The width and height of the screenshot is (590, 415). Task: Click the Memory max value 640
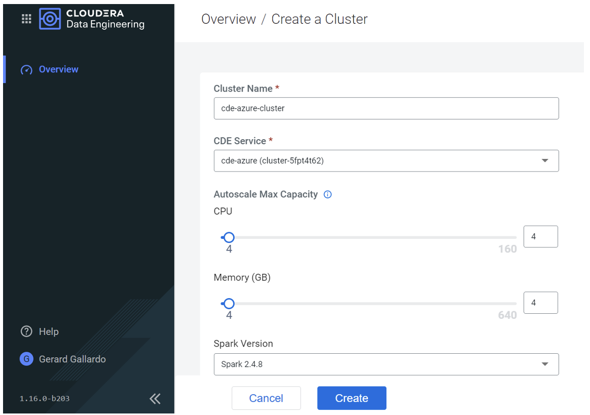pos(507,315)
